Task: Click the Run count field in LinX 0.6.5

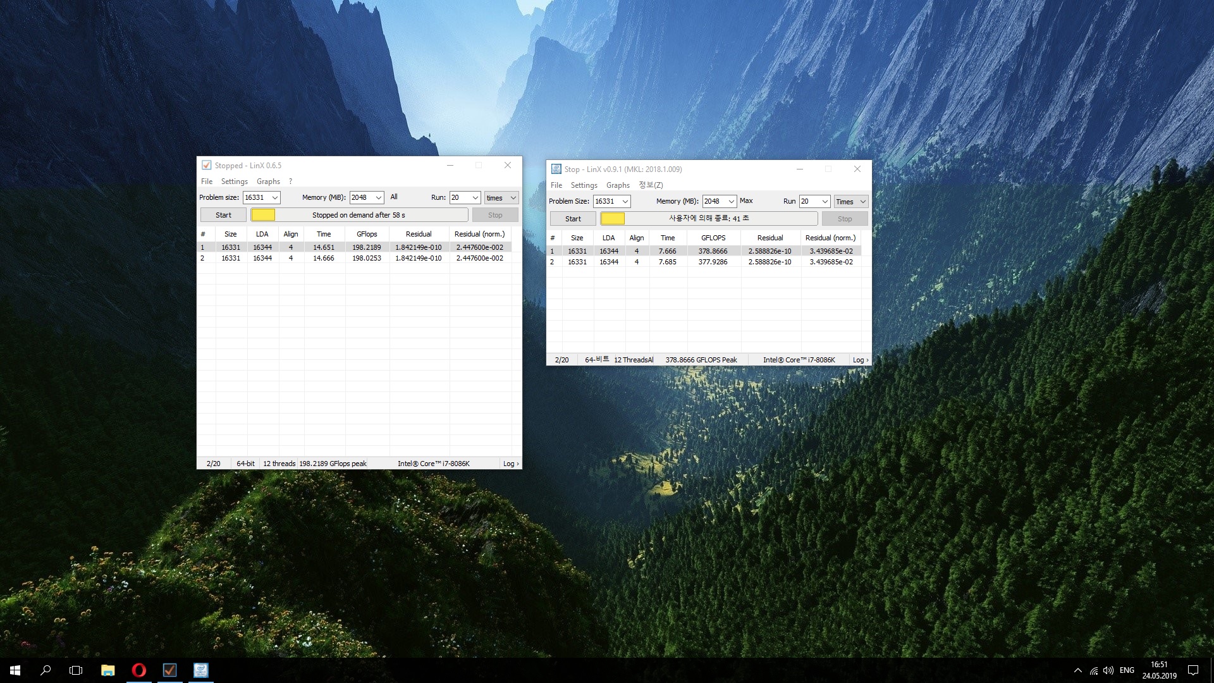Action: (x=459, y=198)
